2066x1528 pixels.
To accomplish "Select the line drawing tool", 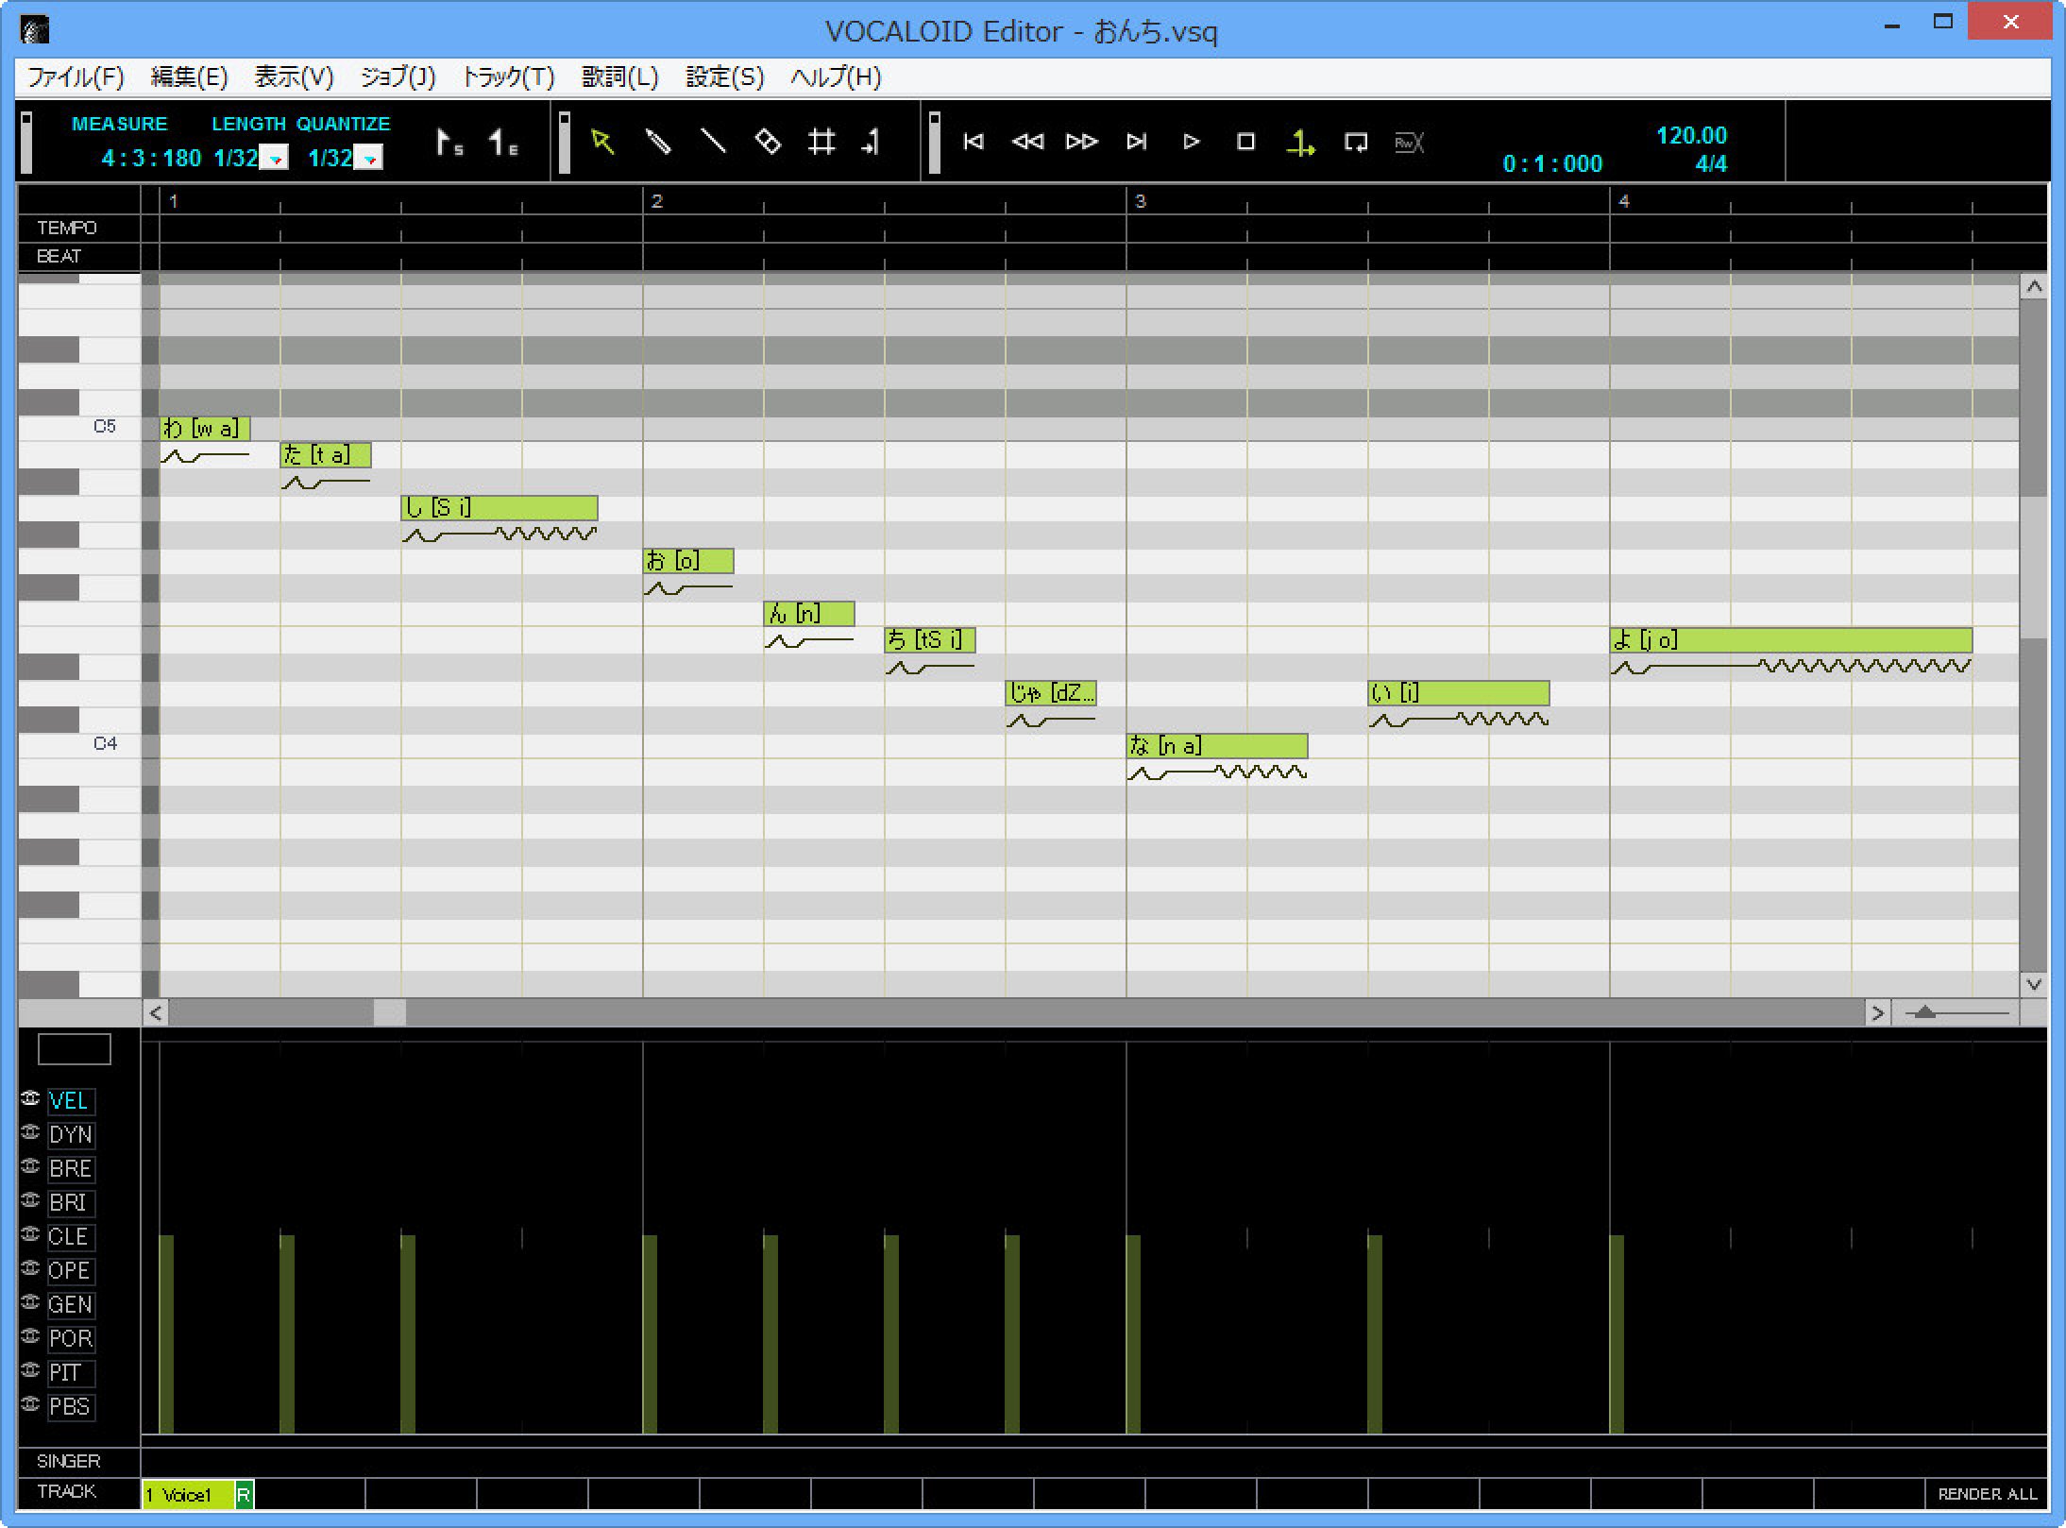I will pyautogui.click(x=712, y=143).
